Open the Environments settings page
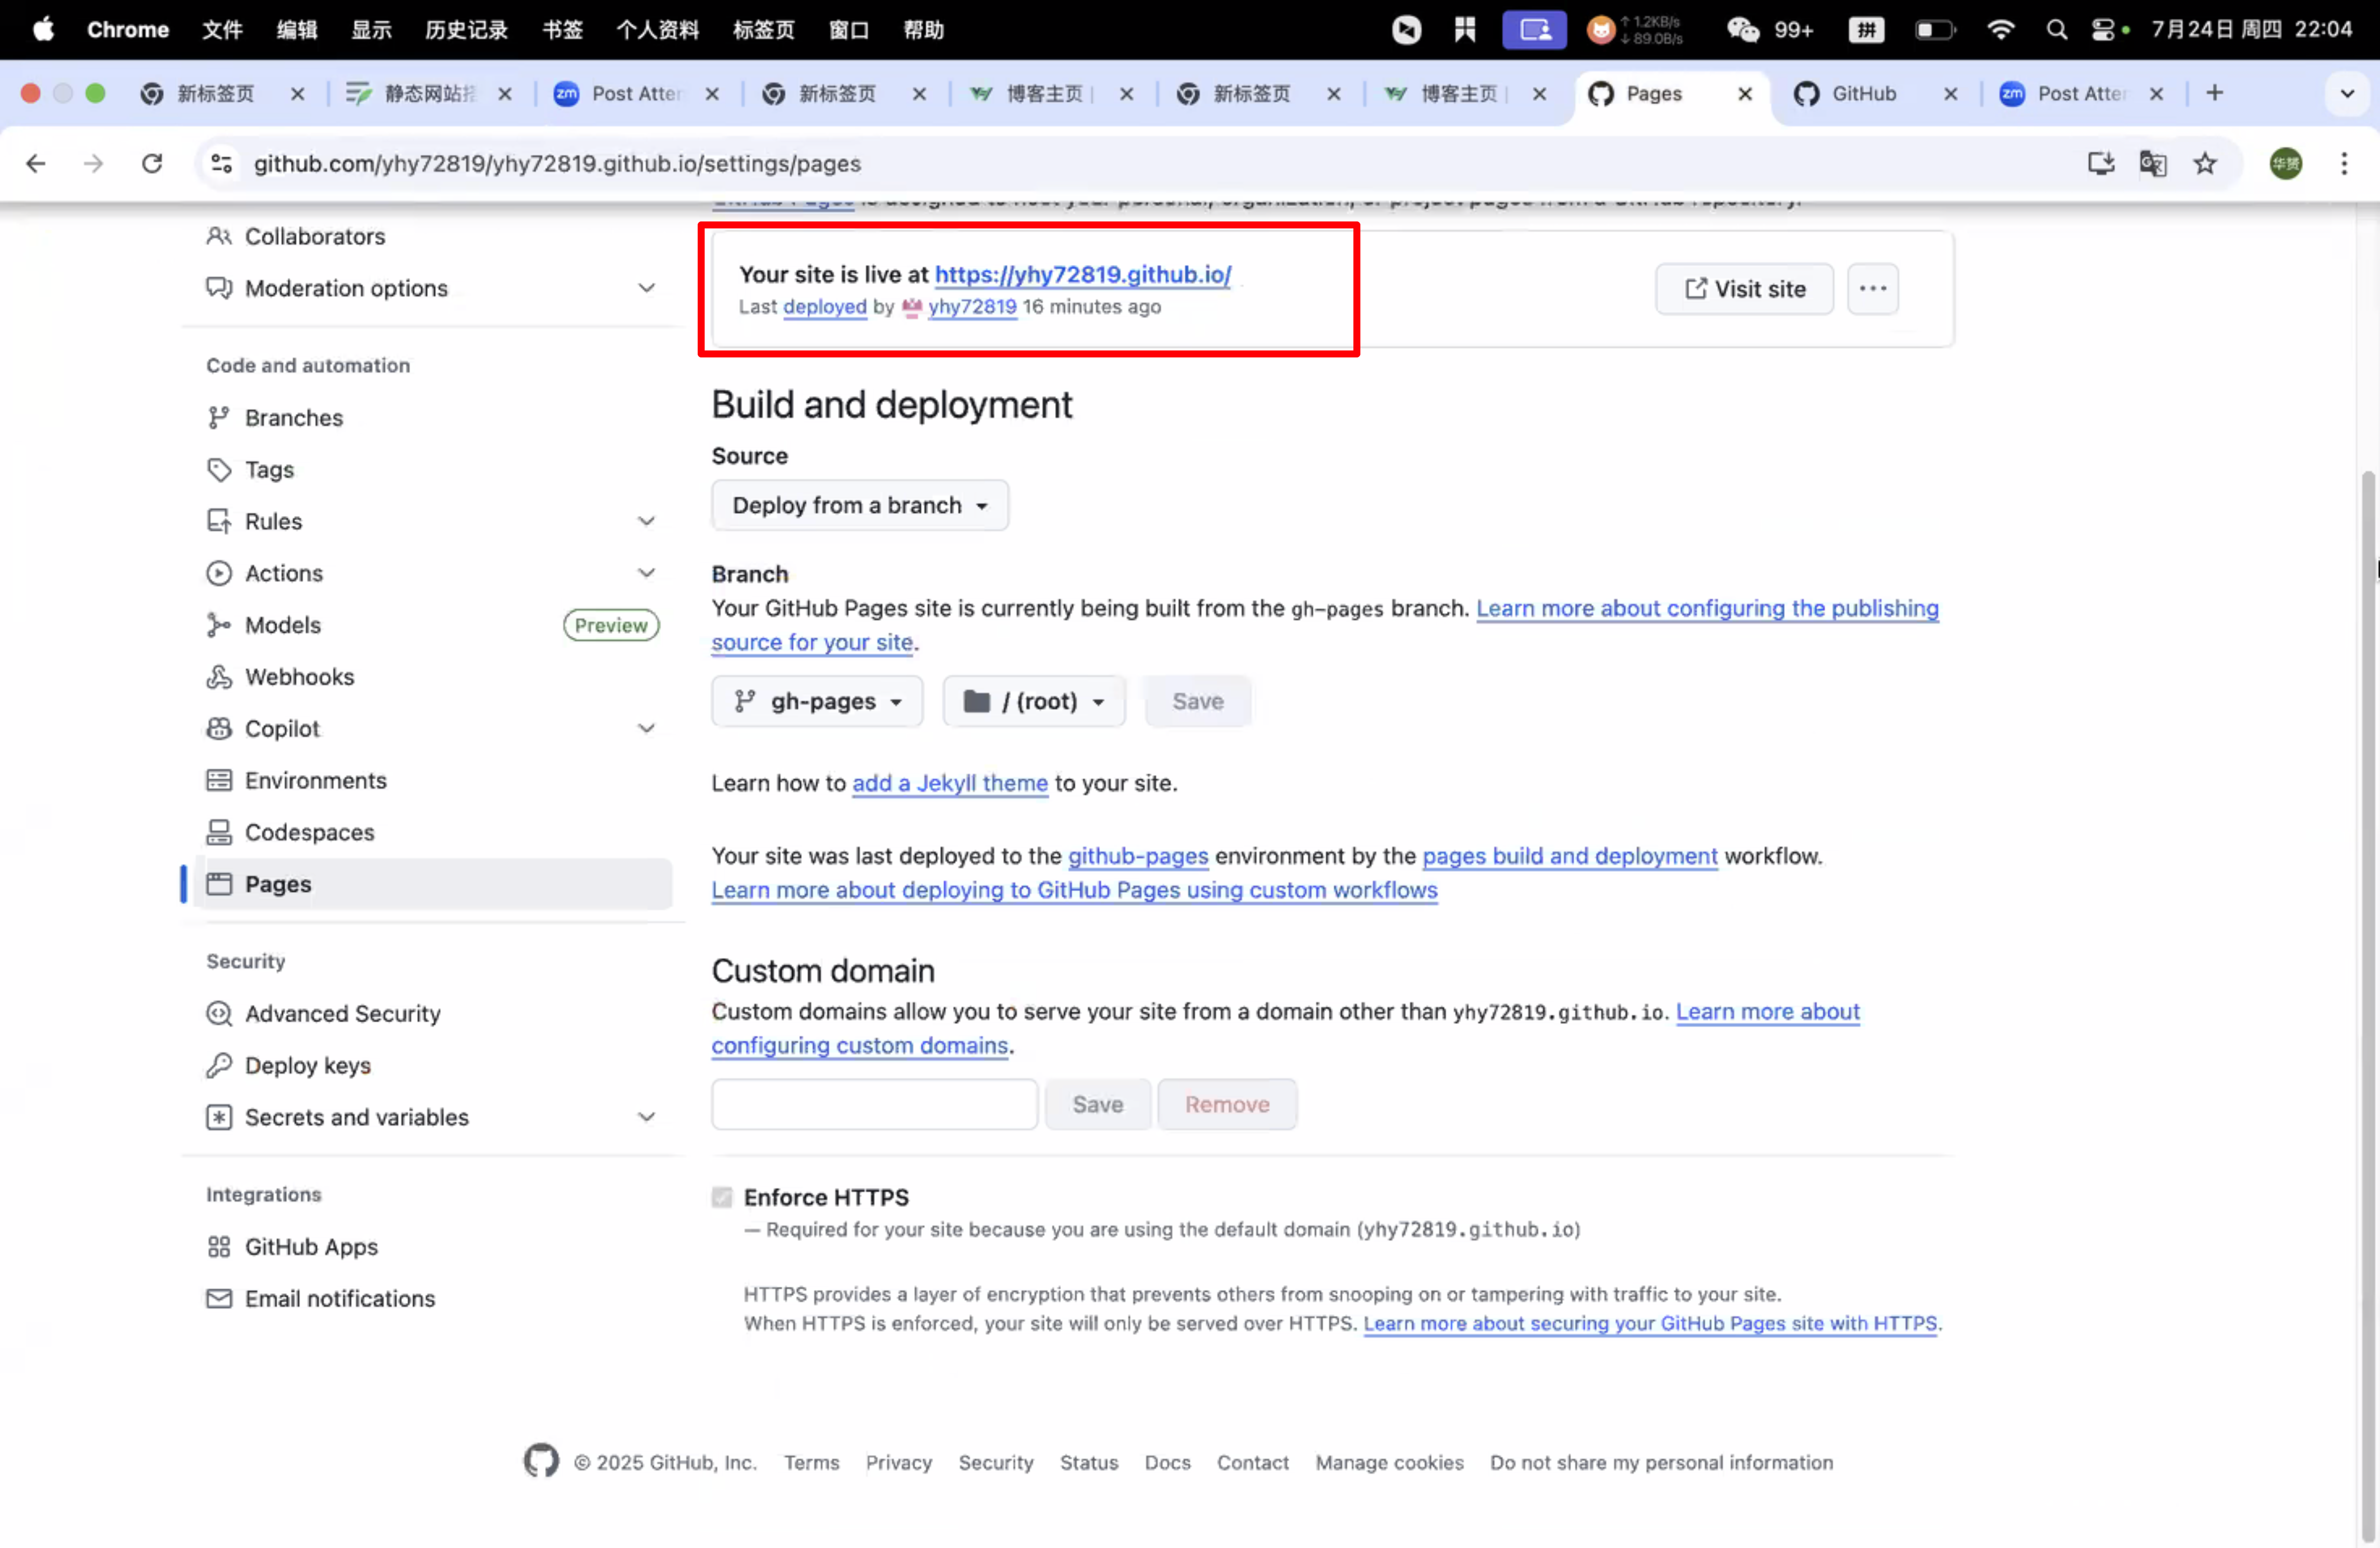The height and width of the screenshot is (1548, 2380). [316, 780]
